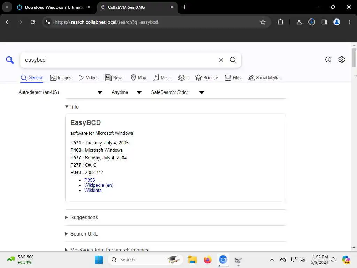View site information icon in address bar

(47, 22)
